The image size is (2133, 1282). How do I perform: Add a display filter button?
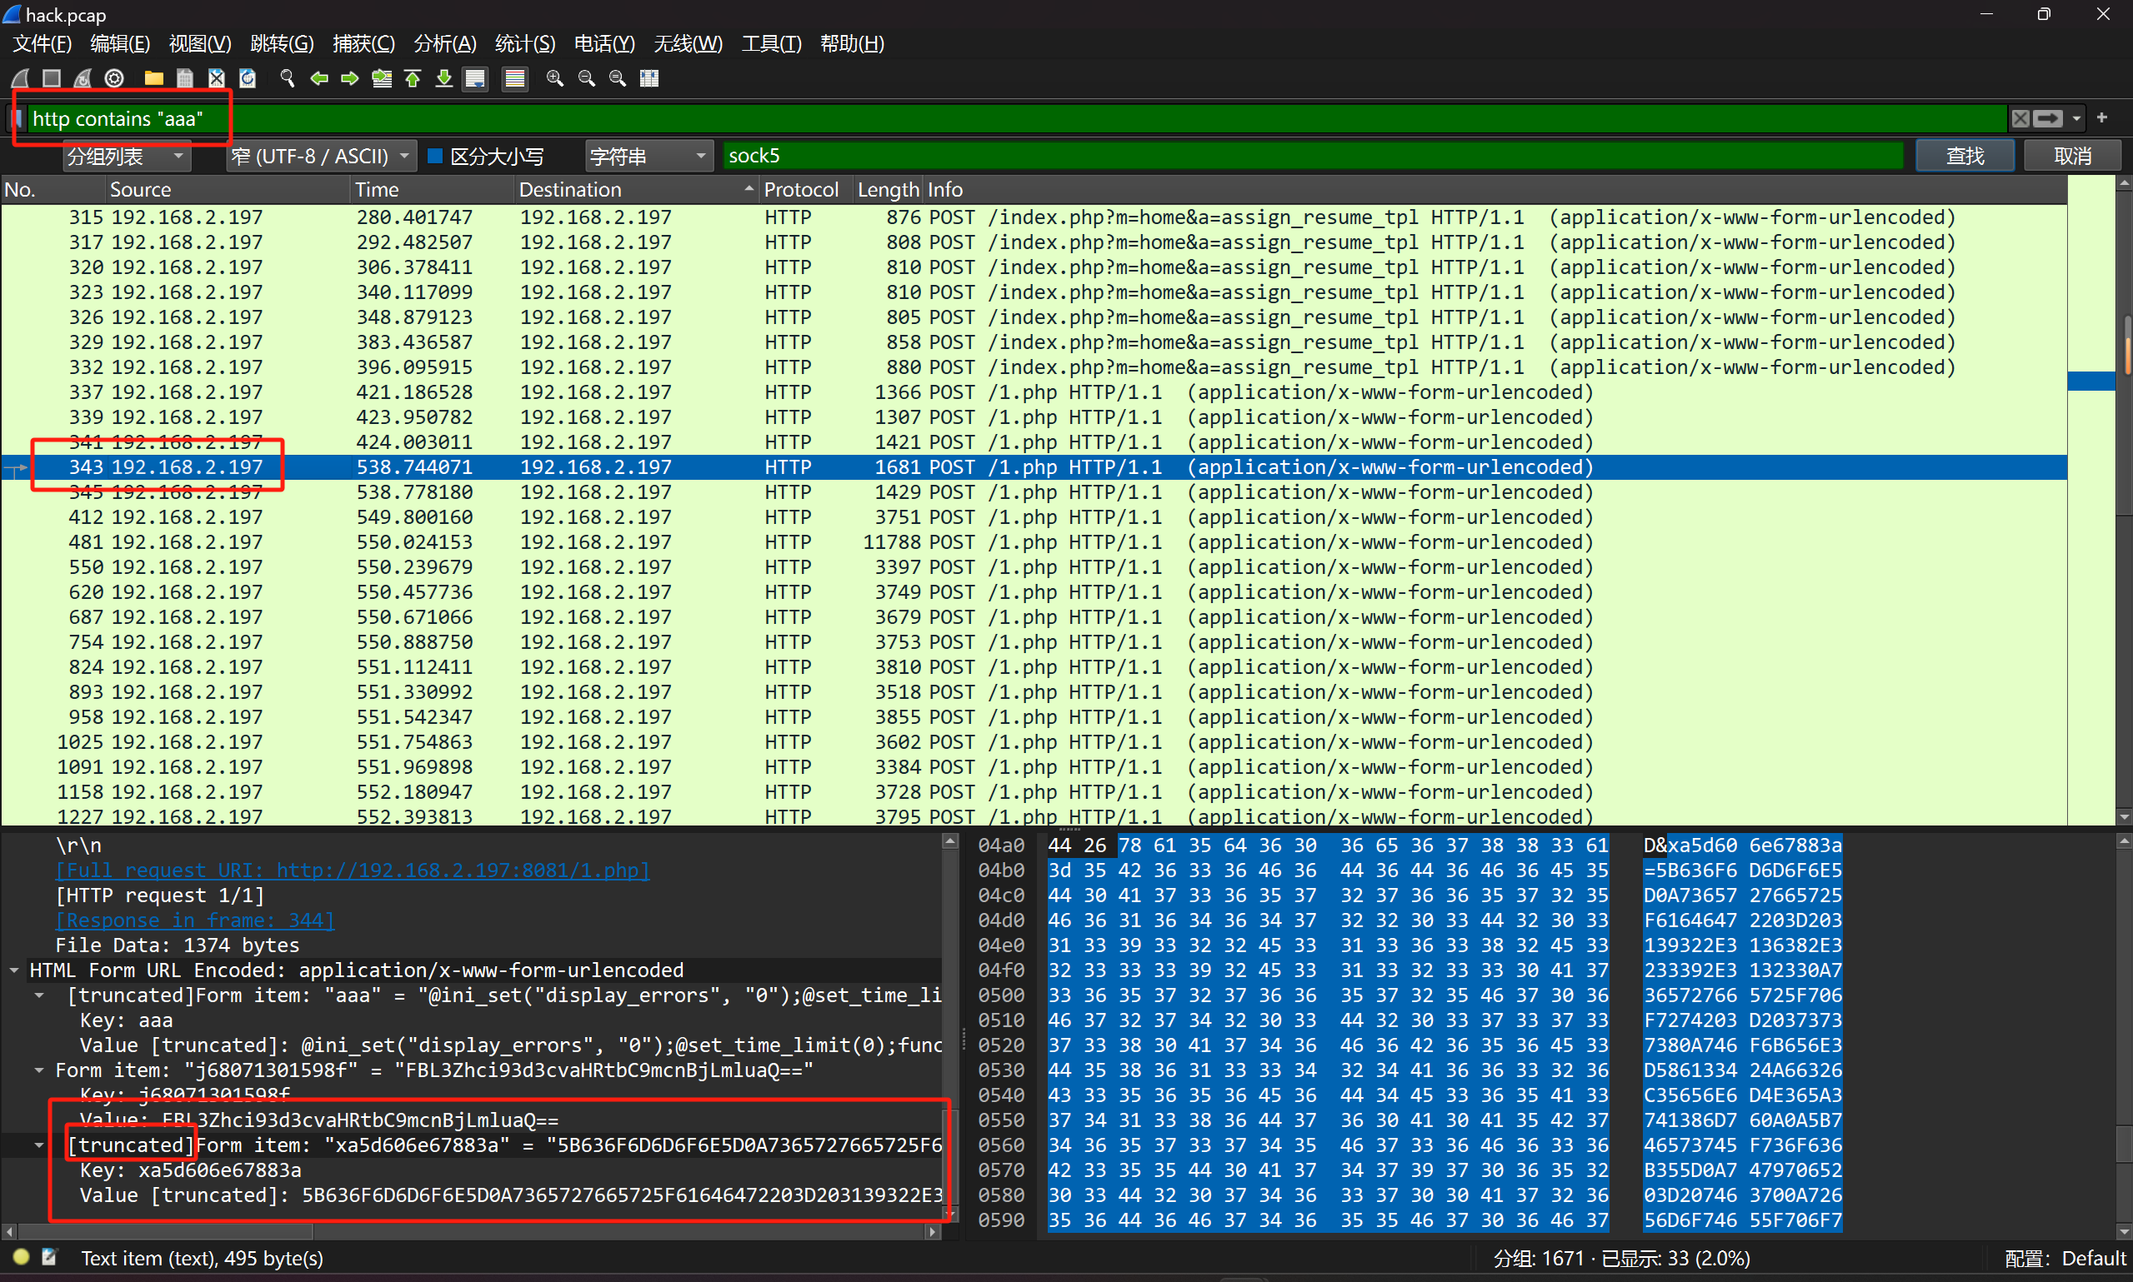2103,117
